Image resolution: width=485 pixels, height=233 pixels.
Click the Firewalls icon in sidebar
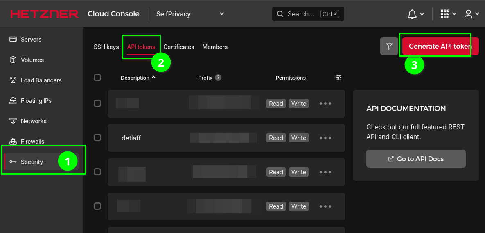click(x=13, y=142)
